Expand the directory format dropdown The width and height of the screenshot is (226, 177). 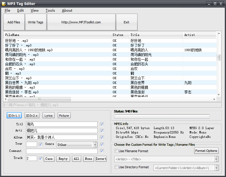click(x=216, y=168)
